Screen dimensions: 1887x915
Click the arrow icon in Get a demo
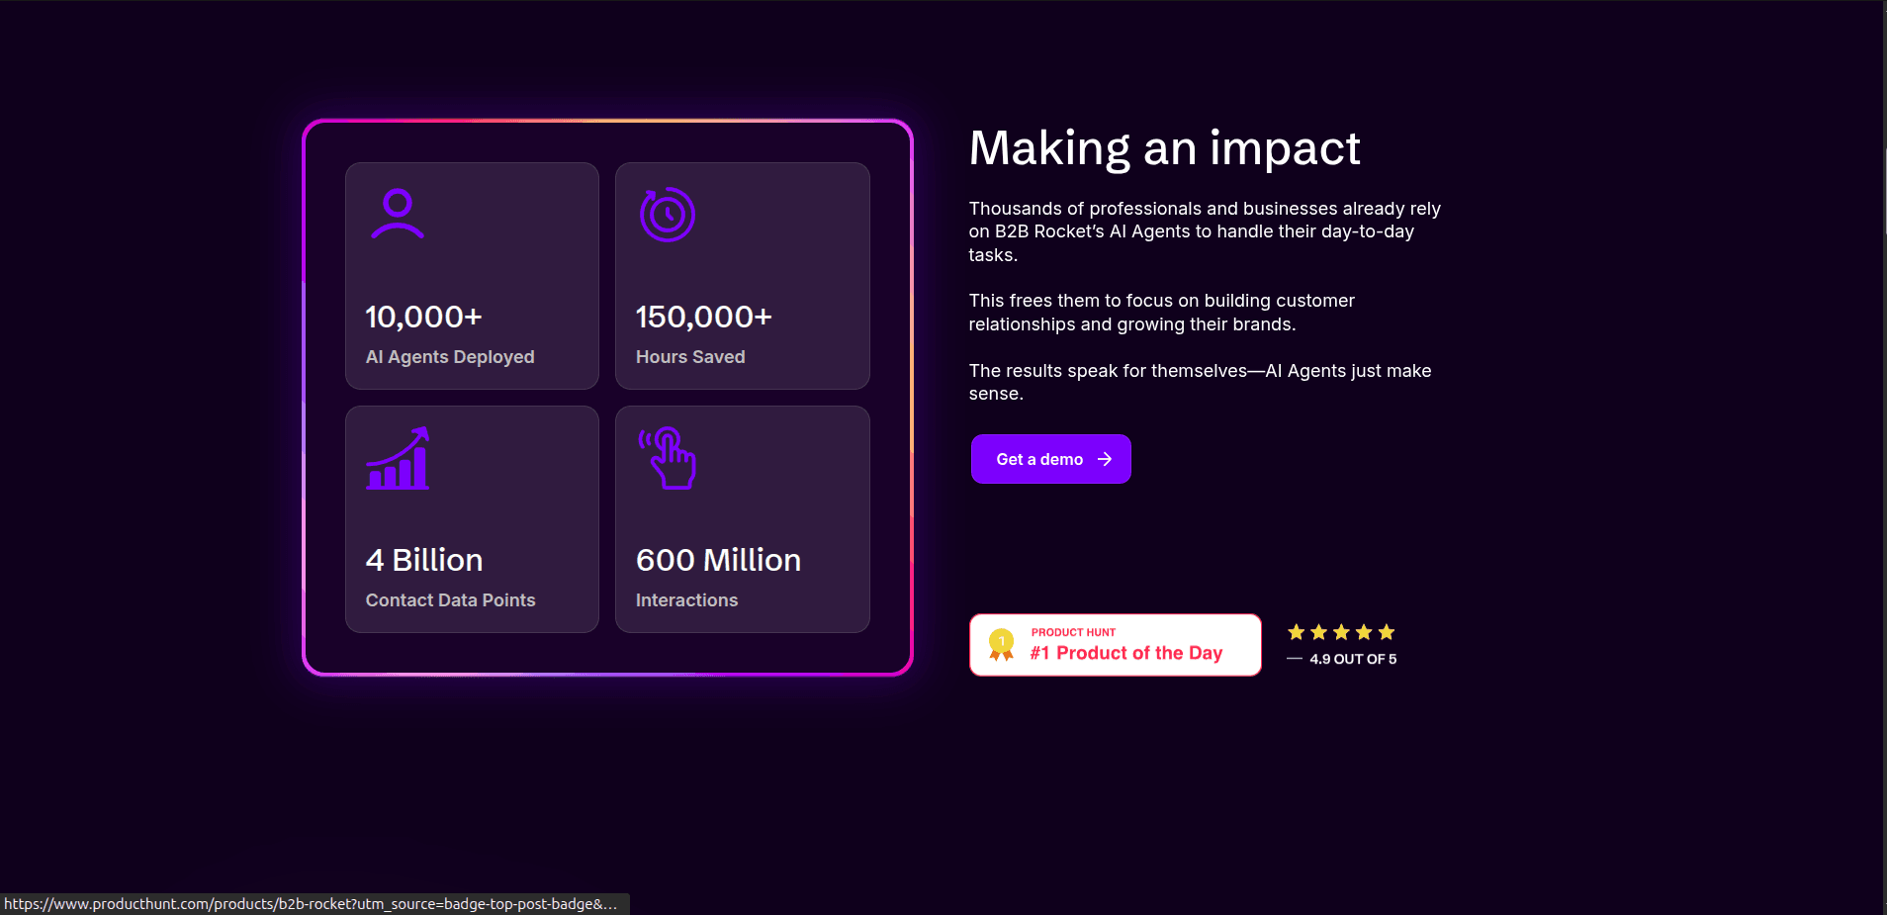point(1105,459)
